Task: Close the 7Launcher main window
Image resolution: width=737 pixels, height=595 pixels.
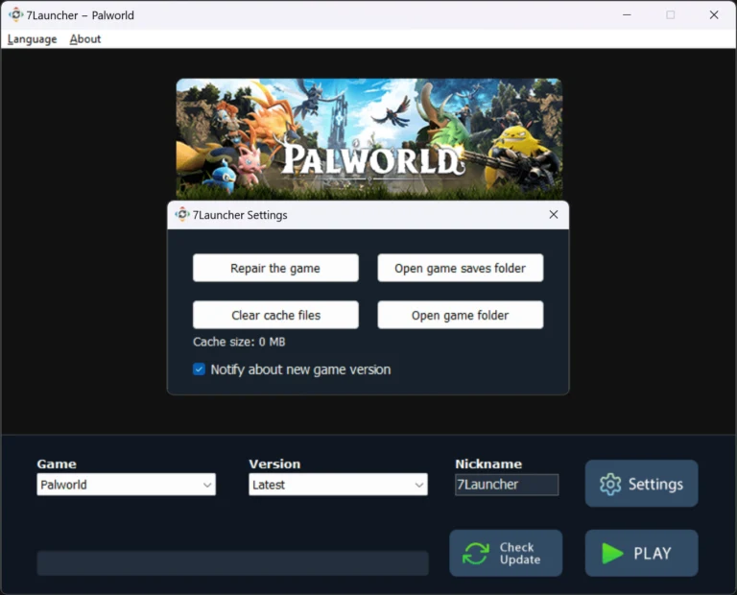Action: point(714,15)
